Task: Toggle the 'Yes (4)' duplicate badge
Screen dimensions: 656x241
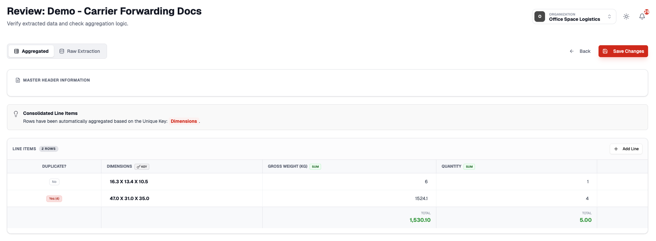Action: [x=54, y=199]
